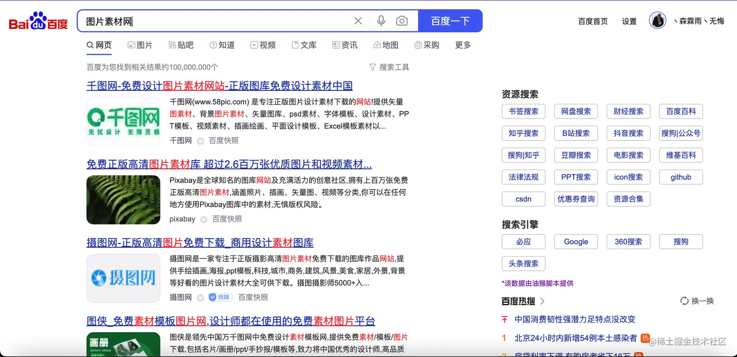Open the 千图网 免费设计图片素材网站 result title
This screenshot has height=357, width=737.
[219, 86]
